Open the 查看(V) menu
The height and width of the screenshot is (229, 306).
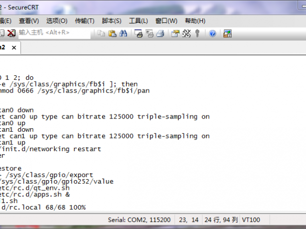coord(29,21)
